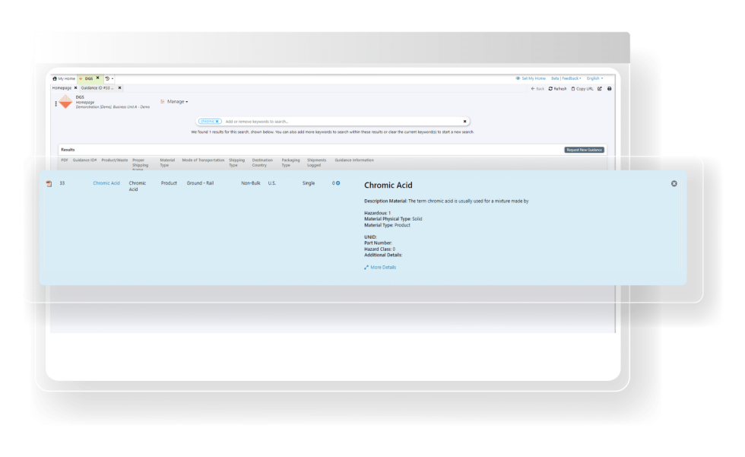Screen dimensions: 745x457
Task: Switch to the My Home tab
Action: pos(65,78)
